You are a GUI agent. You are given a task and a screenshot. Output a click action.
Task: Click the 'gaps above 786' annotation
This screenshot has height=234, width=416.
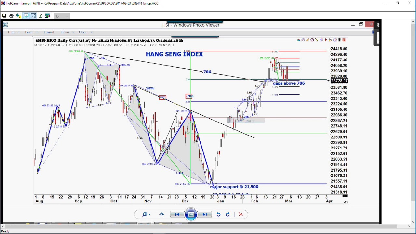[x=289, y=83]
